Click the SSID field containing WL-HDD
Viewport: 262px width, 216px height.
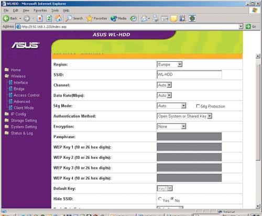coord(189,75)
